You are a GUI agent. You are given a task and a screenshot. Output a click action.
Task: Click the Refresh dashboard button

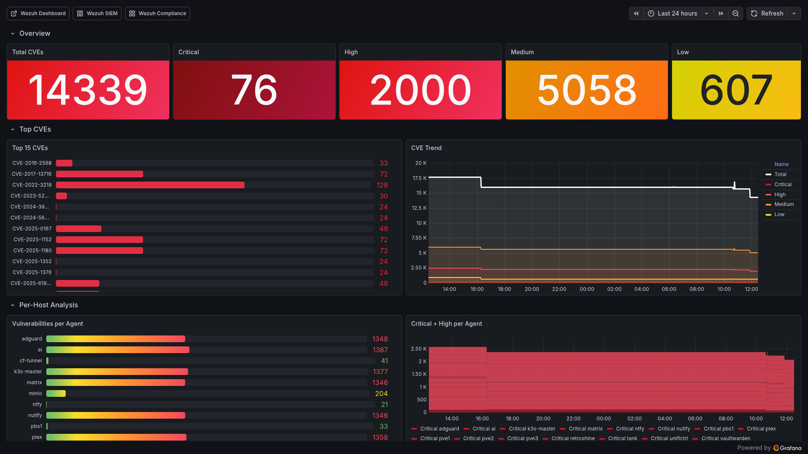point(767,13)
